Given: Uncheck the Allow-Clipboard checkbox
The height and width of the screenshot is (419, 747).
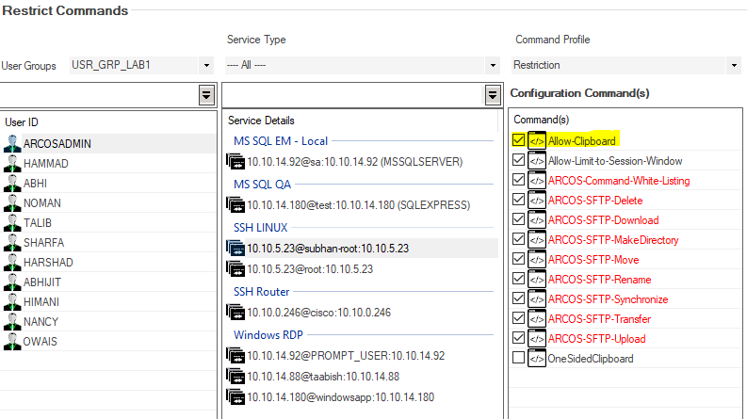Looking at the screenshot, I should (x=518, y=140).
